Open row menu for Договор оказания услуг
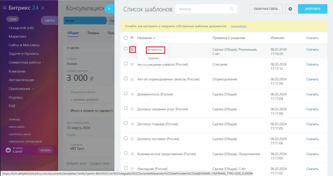The width and height of the screenshot is (333, 176). coord(132,109)
